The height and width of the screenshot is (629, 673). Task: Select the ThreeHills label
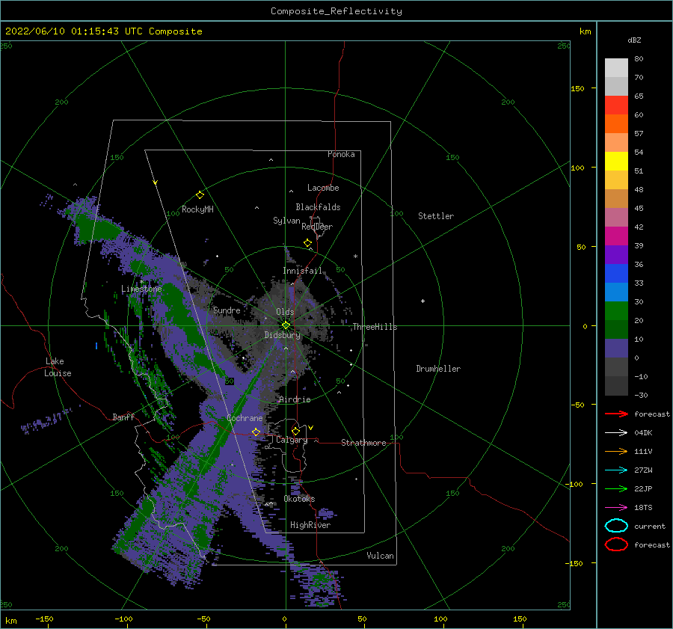[x=375, y=327]
